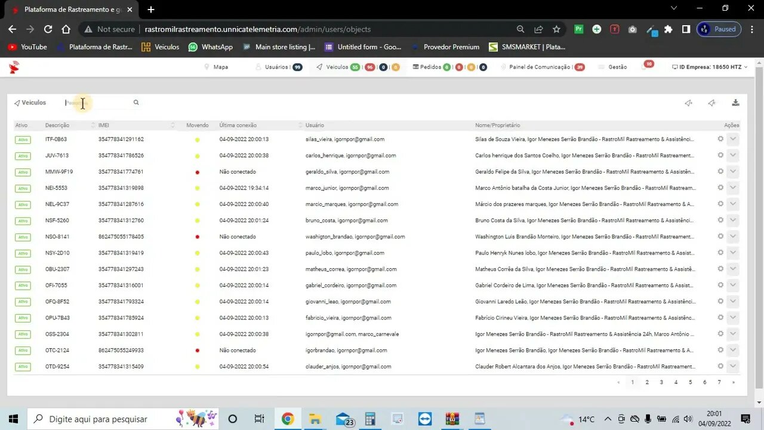Go to page 3 of the list

tap(661, 382)
